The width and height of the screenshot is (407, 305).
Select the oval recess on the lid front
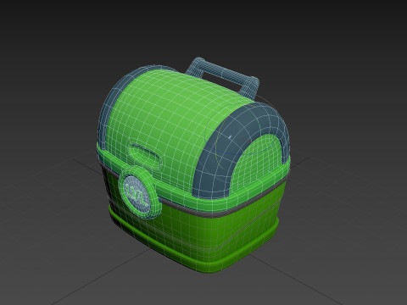point(145,156)
